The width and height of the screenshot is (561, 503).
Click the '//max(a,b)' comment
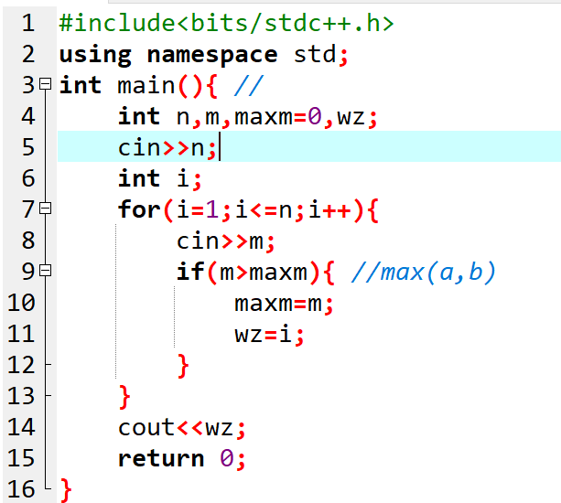point(423,272)
